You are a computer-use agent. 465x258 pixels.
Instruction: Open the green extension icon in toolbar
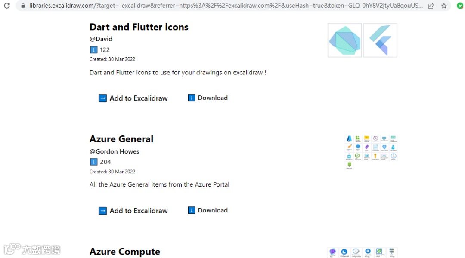(460, 6)
